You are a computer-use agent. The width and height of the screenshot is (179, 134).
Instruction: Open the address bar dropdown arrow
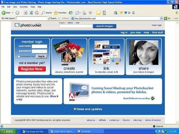click(x=161, y=18)
